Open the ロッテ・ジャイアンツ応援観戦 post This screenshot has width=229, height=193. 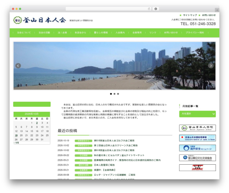pos(114,175)
